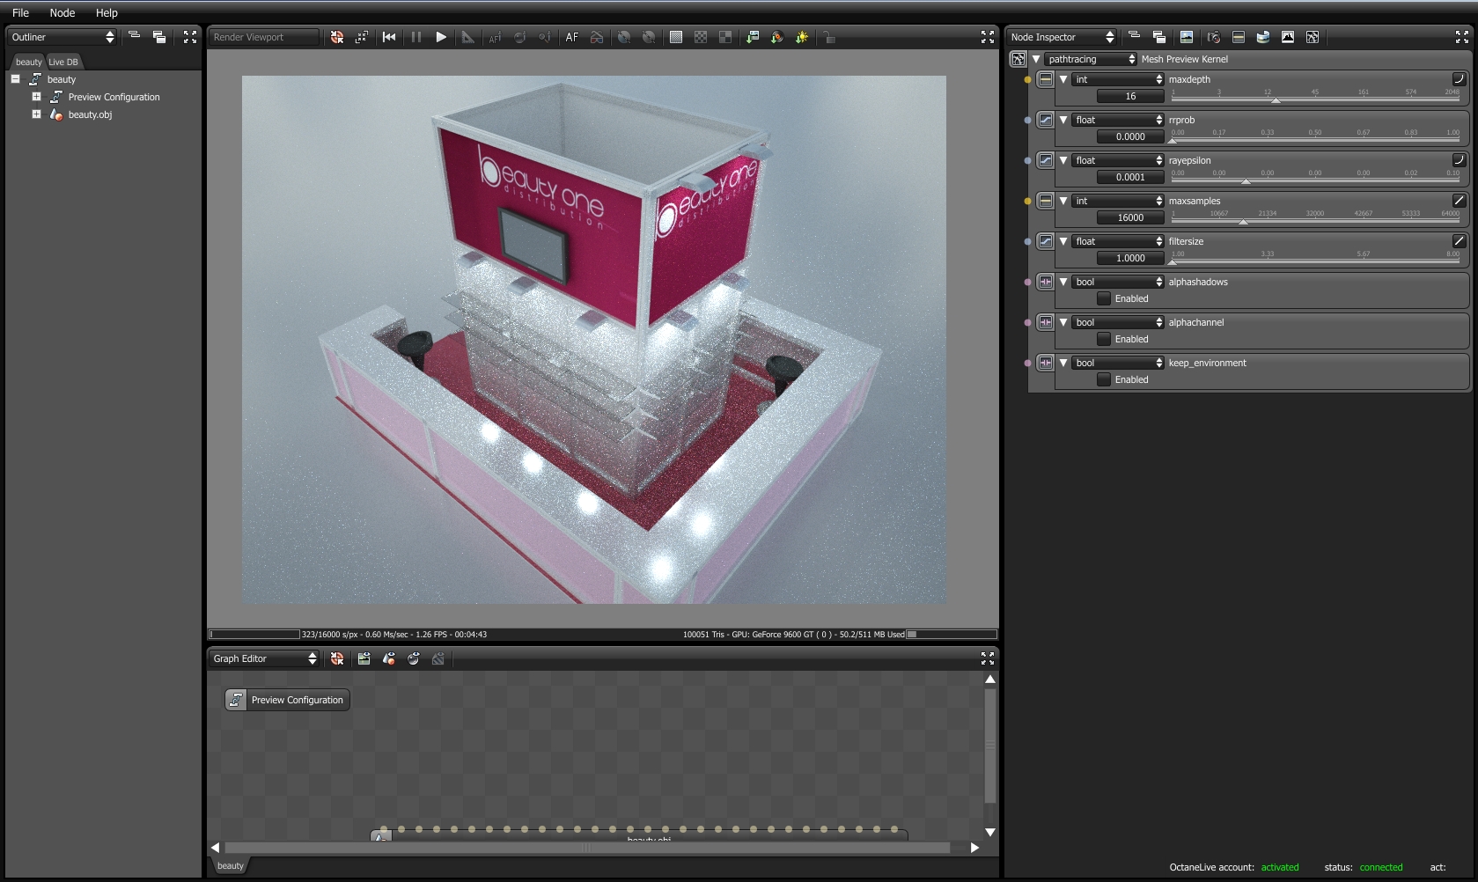This screenshot has height=882, width=1478.
Task: Enable the alphashadows checkbox
Action: pyautogui.click(x=1104, y=298)
